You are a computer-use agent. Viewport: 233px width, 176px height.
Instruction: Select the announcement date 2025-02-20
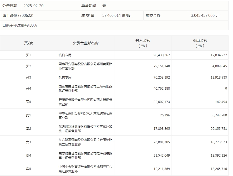click(x=33, y=6)
